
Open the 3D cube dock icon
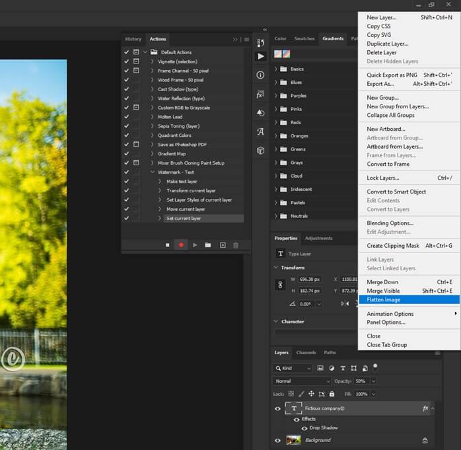point(260,150)
